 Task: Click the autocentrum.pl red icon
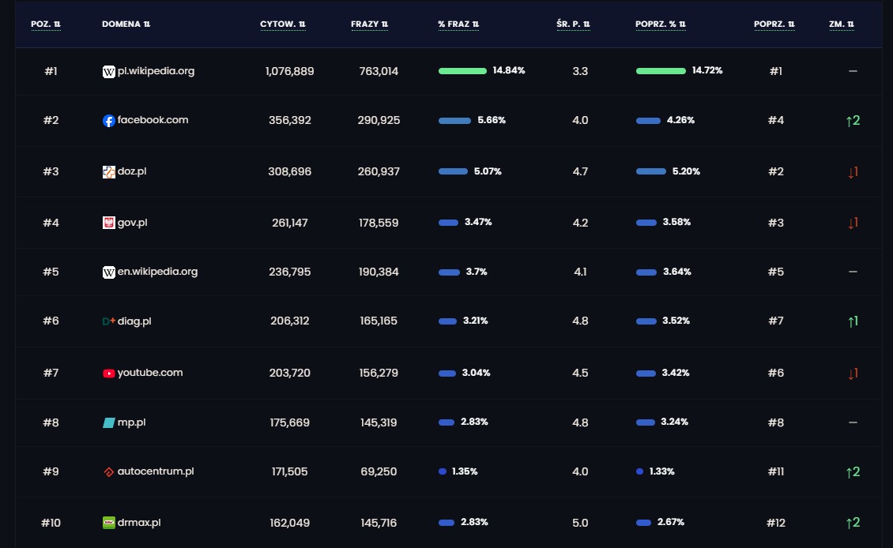click(109, 472)
